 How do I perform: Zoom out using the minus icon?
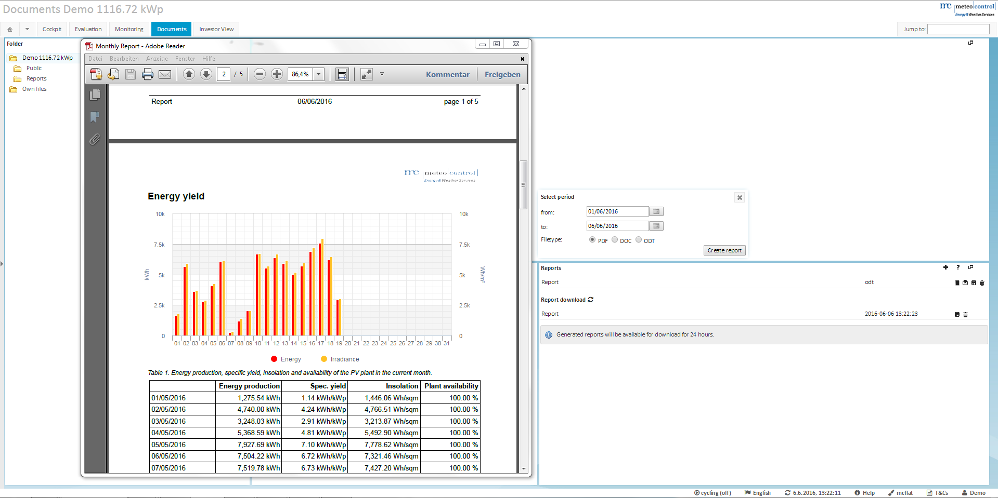click(260, 74)
